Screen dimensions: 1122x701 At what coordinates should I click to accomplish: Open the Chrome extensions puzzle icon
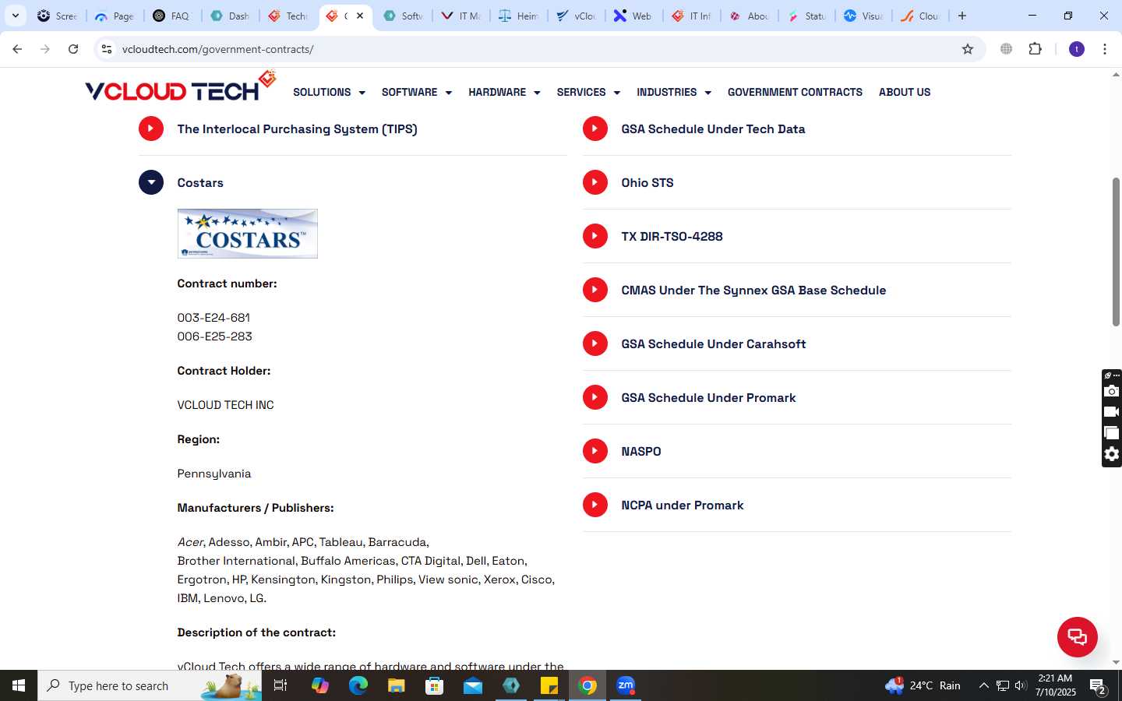point(1036,49)
